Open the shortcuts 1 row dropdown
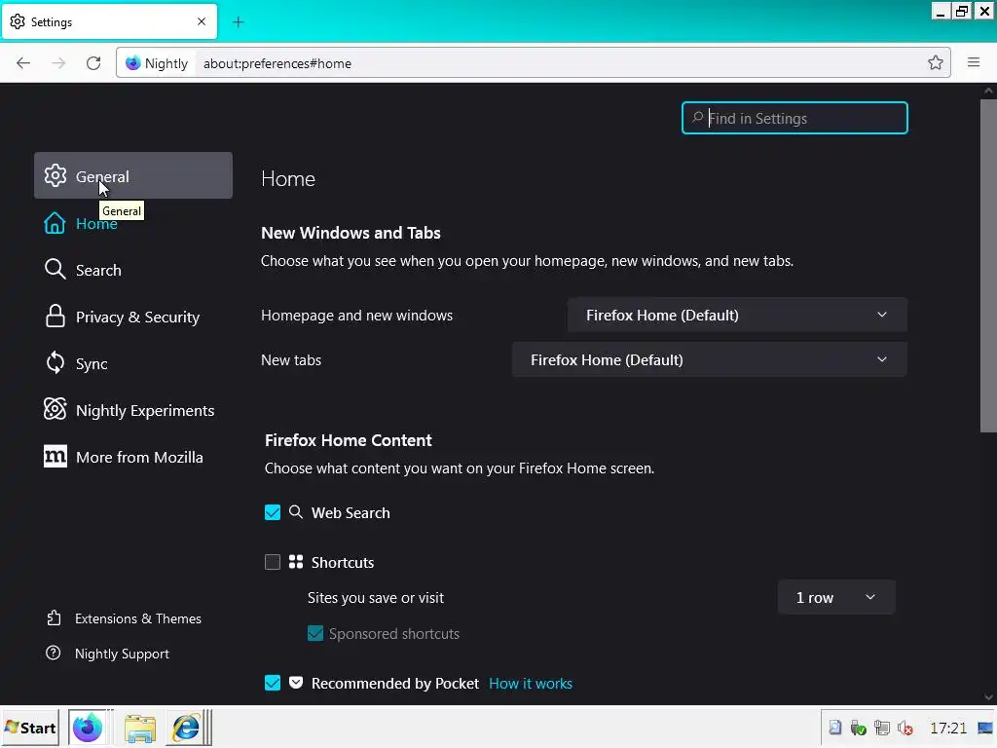This screenshot has height=748, width=997. point(836,597)
